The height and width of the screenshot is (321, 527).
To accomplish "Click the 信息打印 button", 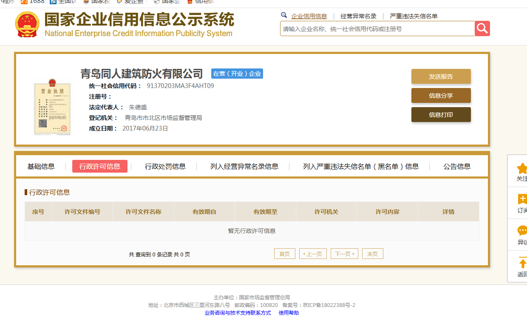I will (441, 115).
